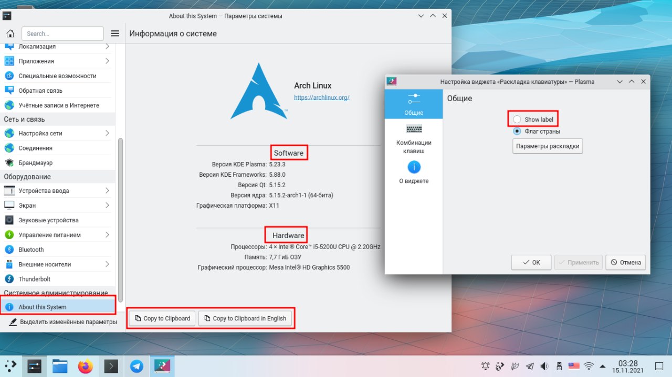Screen dimensions: 672x377
Task: Open Соединения settings
Action: click(x=57, y=148)
